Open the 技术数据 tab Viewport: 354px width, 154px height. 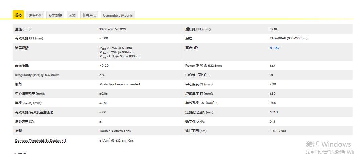[55, 15]
